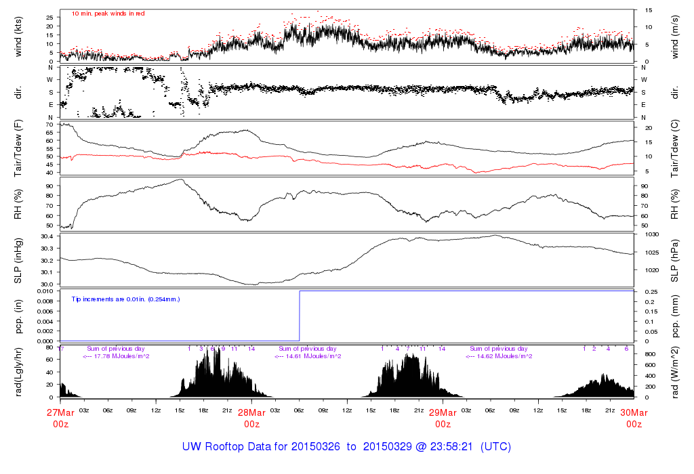Click the '30Mar' date label
The image size is (694, 474).
click(x=634, y=412)
